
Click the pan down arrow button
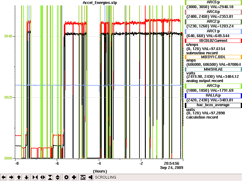click(27, 177)
